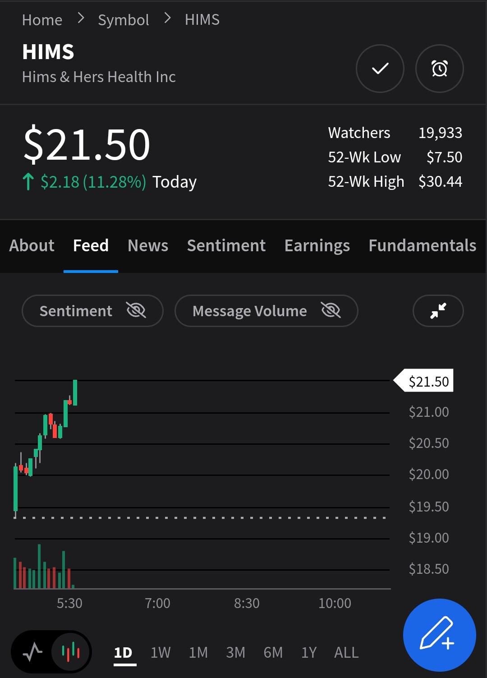Screen dimensions: 487x678
Task: Click chevron after Home breadcrumb
Action: (x=81, y=18)
